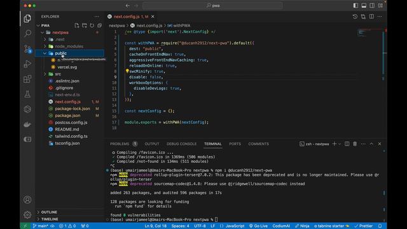The image size is (407, 229).
Task: Open the Docker view in activity bar
Action: click(27, 125)
